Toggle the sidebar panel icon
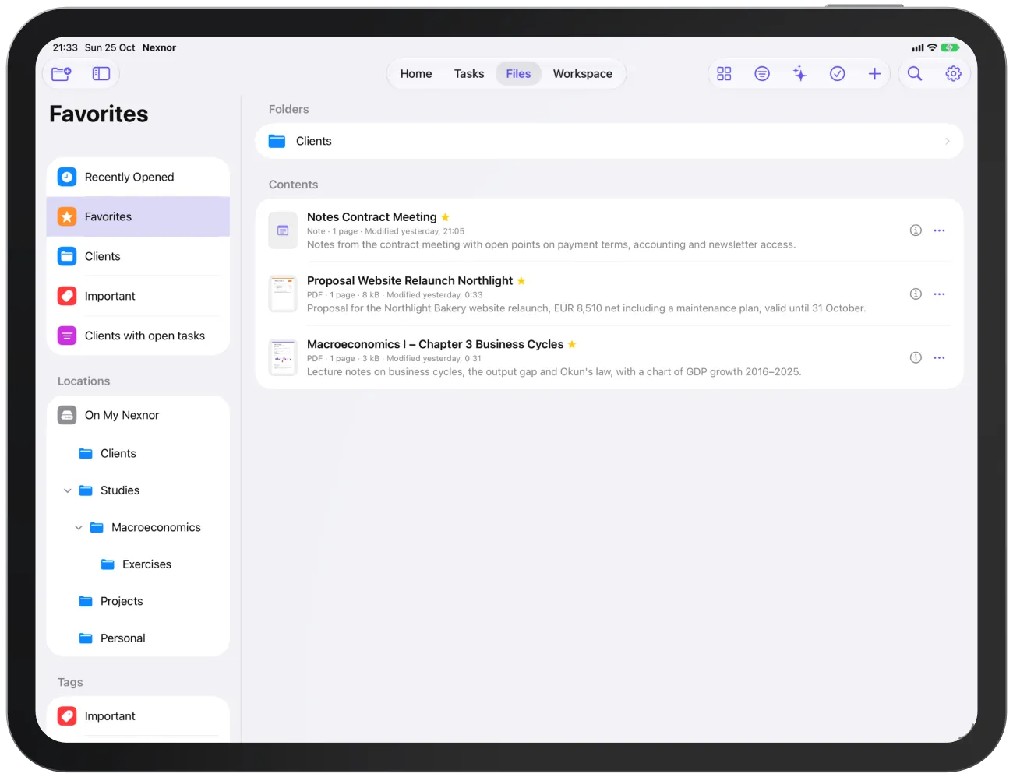The width and height of the screenshot is (1013, 777). click(x=101, y=74)
